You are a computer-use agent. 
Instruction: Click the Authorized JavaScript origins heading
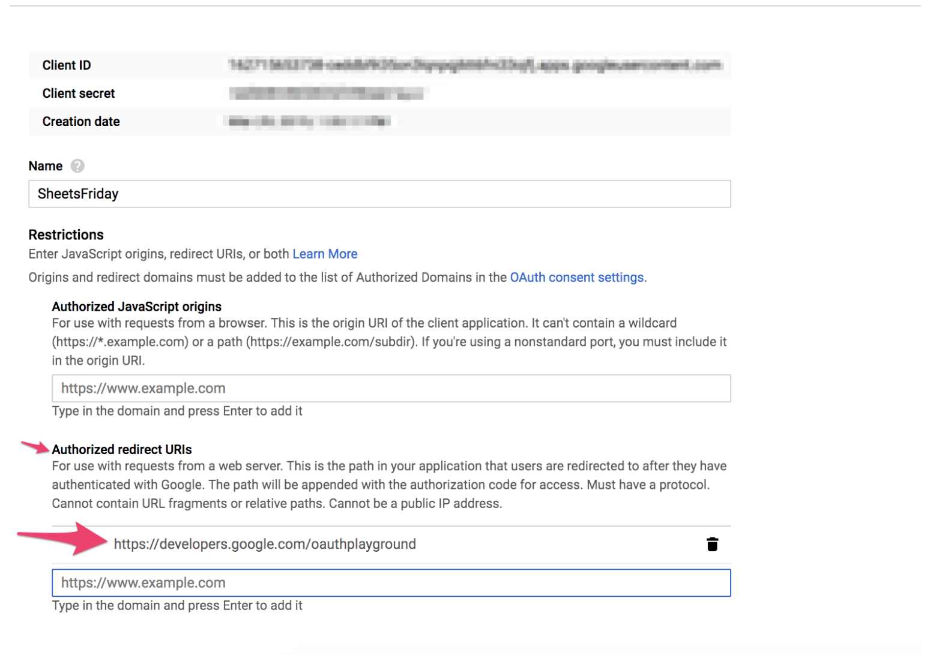pos(137,307)
